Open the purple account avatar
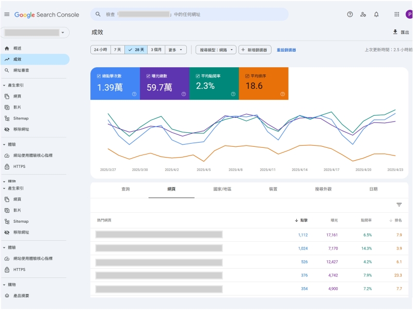Screen dimensions: 413x310 pyautogui.click(x=409, y=14)
